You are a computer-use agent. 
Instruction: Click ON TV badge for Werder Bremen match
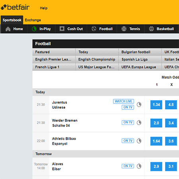click(x=128, y=123)
